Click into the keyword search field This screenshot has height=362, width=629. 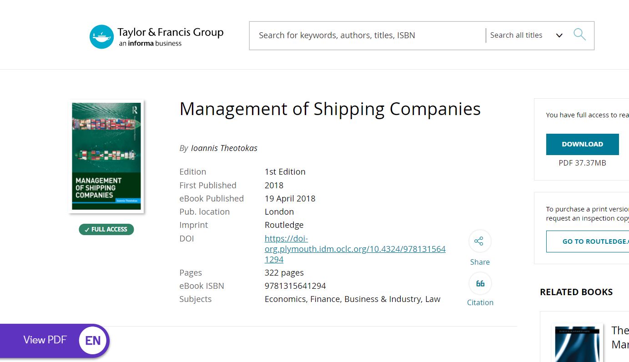[x=367, y=35]
